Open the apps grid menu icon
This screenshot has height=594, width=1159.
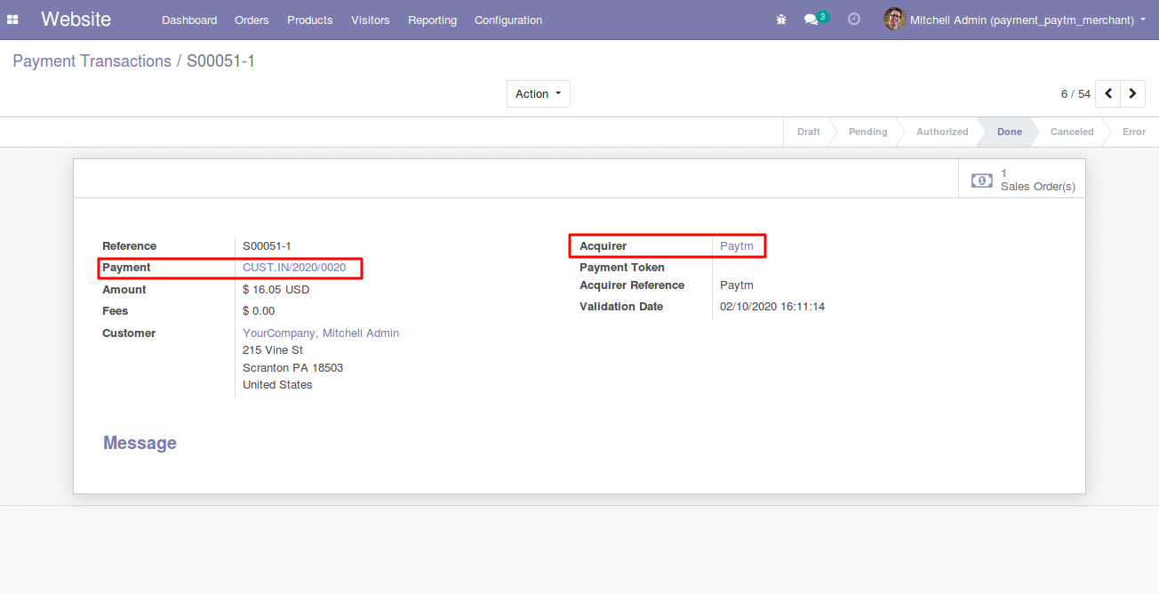(x=12, y=20)
